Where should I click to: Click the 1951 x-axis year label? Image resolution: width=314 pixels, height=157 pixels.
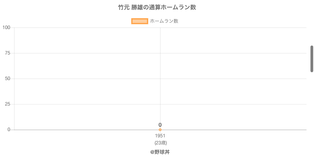coord(160,136)
